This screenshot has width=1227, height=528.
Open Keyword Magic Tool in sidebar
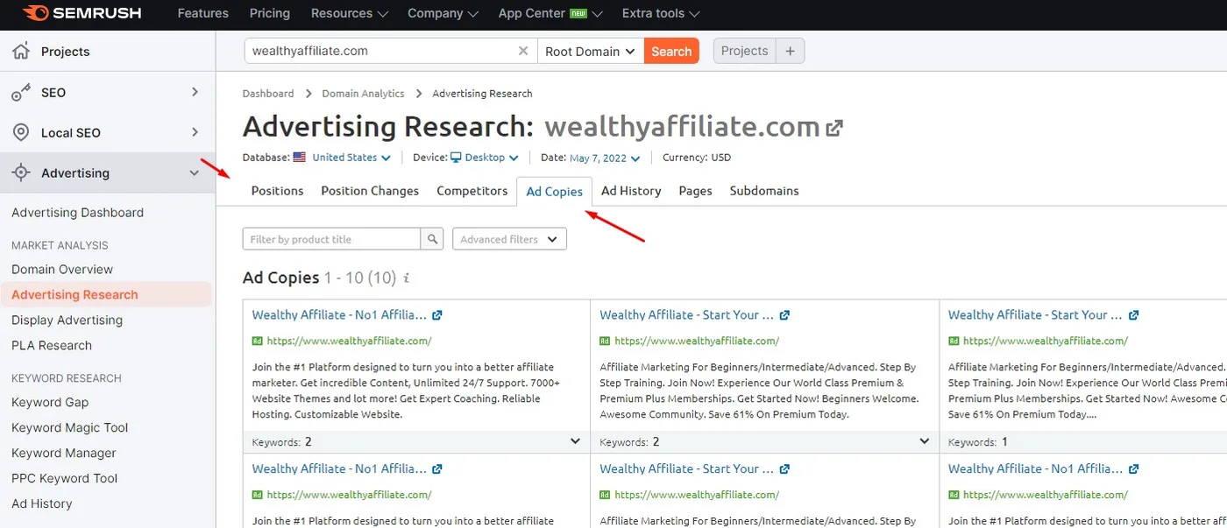69,428
